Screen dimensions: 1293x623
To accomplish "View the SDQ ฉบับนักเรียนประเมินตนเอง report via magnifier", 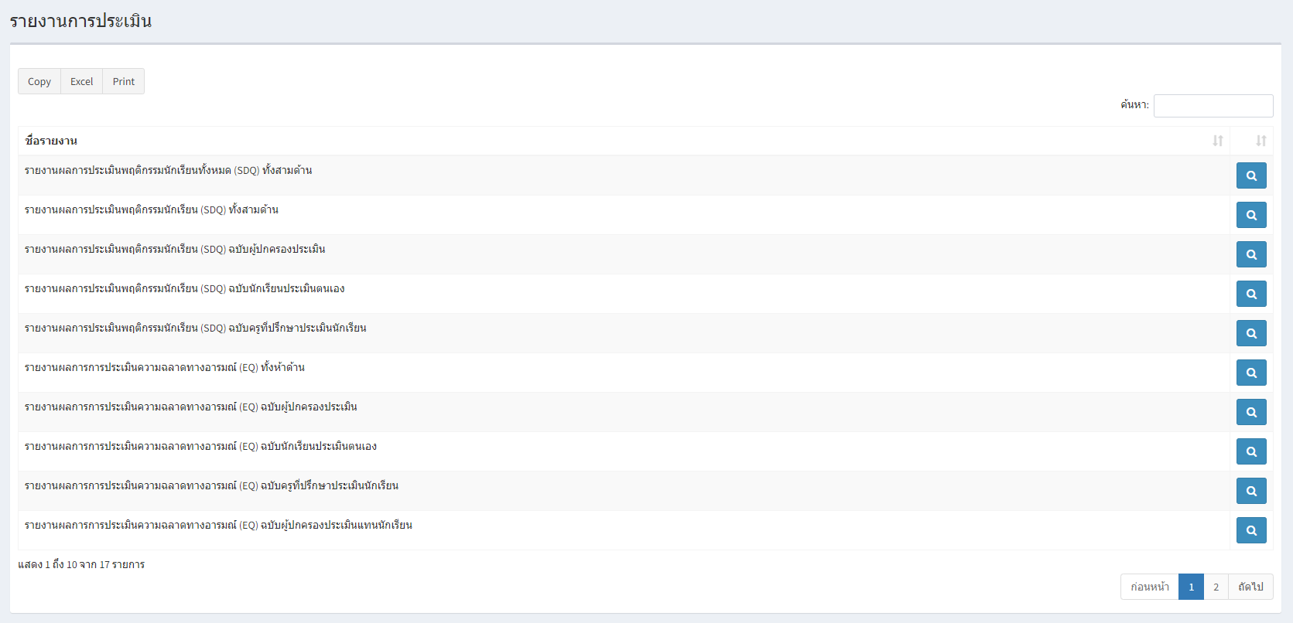I will (x=1251, y=294).
